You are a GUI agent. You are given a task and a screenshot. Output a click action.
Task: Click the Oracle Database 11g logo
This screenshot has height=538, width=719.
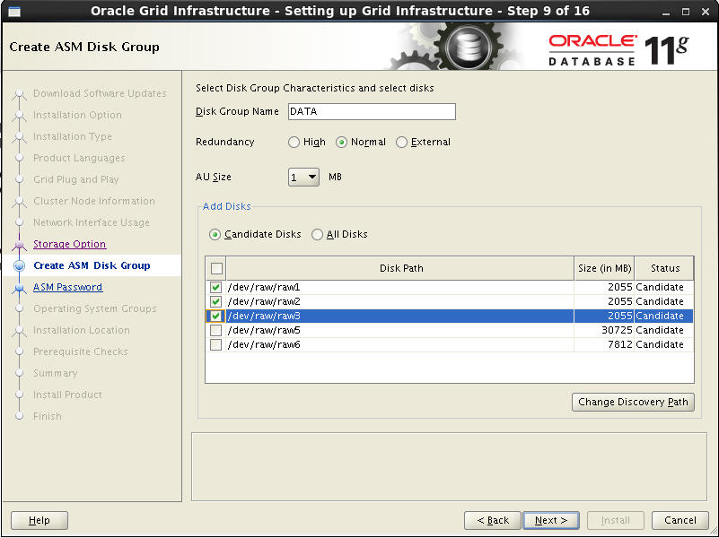[x=618, y=49]
